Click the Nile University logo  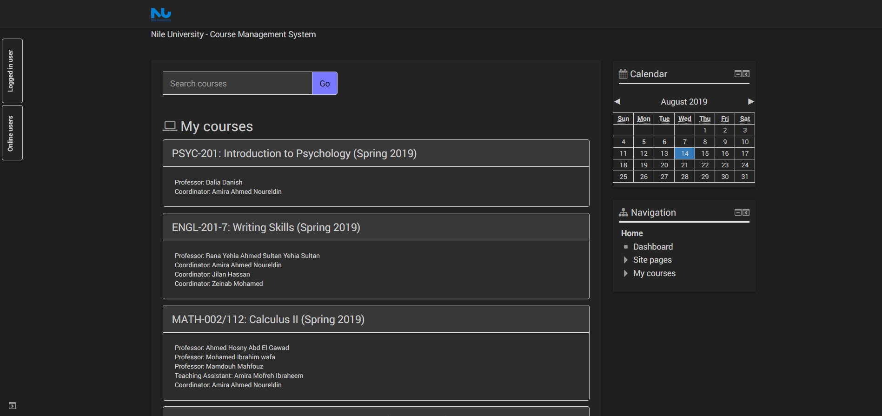161,14
